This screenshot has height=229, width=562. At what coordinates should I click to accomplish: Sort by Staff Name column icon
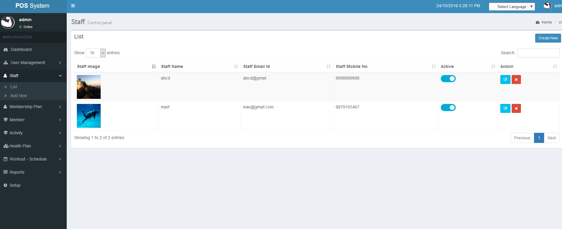pos(236,66)
